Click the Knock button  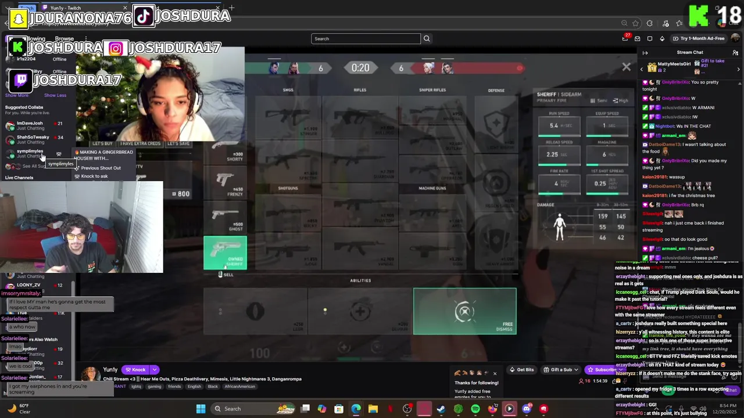point(135,370)
